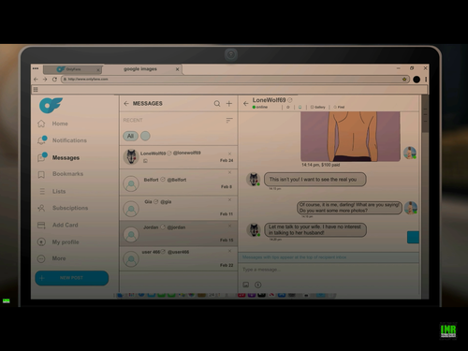Screen dimensions: 468x351
Task: Click the More ellipsis circle icon
Action: tap(41, 258)
